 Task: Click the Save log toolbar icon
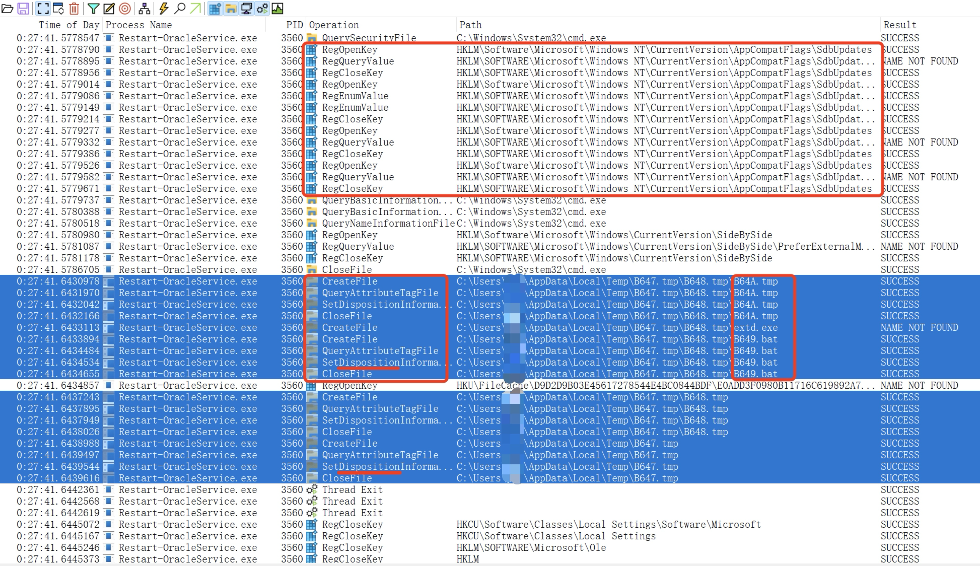coord(23,8)
